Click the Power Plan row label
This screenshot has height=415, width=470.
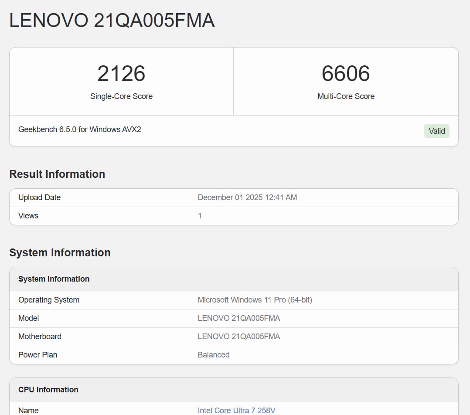click(37, 355)
